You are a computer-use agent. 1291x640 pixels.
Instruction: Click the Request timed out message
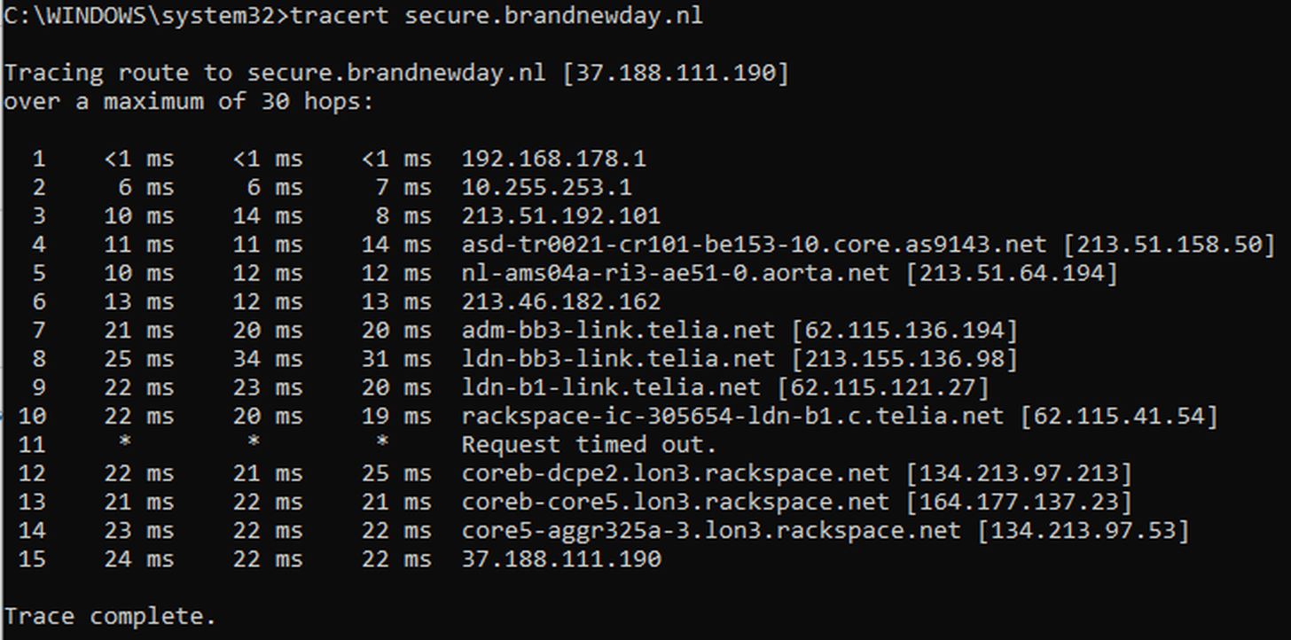(589, 445)
